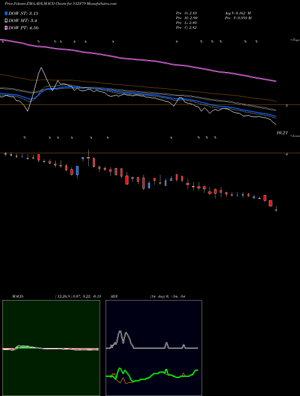Select the 'DOW PT: 4.56' legend label
300x396 pixels.
(x=23, y=28)
